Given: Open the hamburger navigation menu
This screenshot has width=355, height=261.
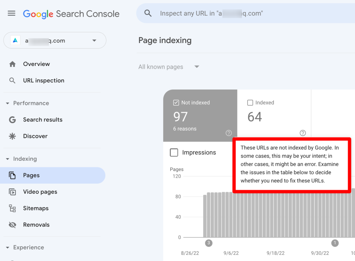Looking at the screenshot, I should point(11,14).
